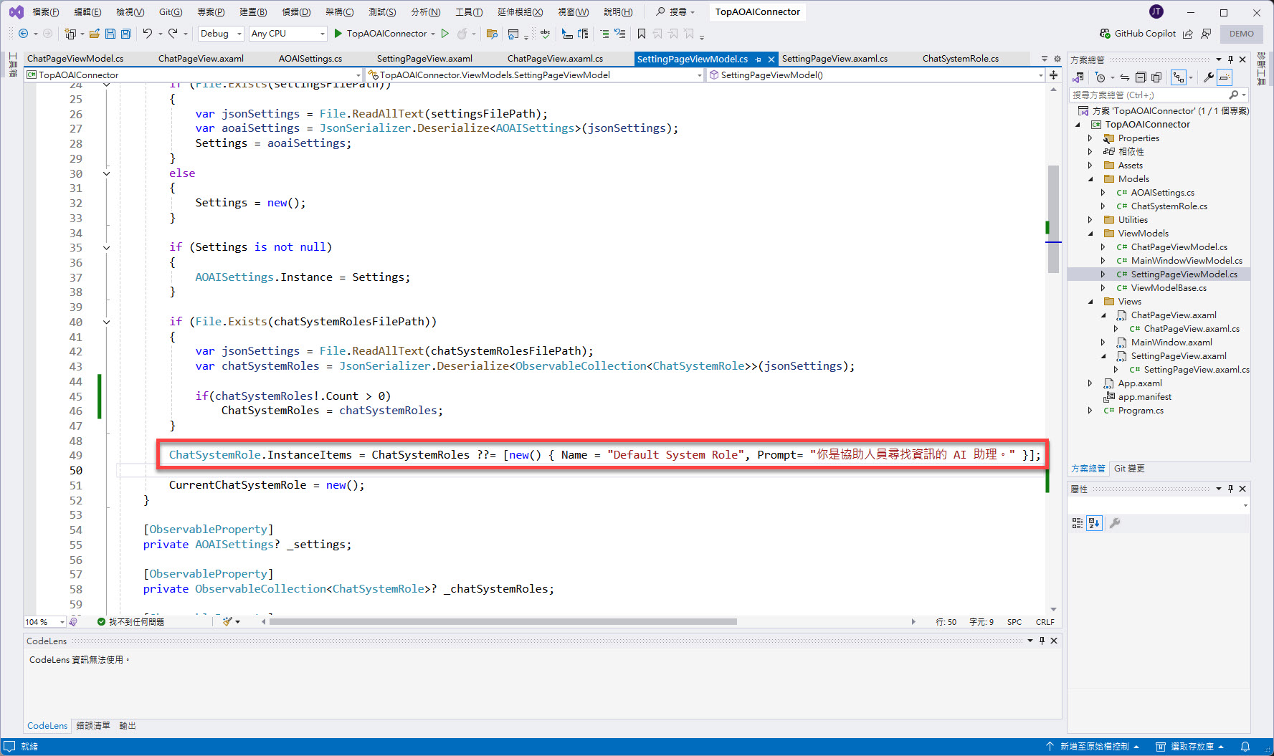
Task: Click the Find in Files folder icon
Action: [492, 34]
